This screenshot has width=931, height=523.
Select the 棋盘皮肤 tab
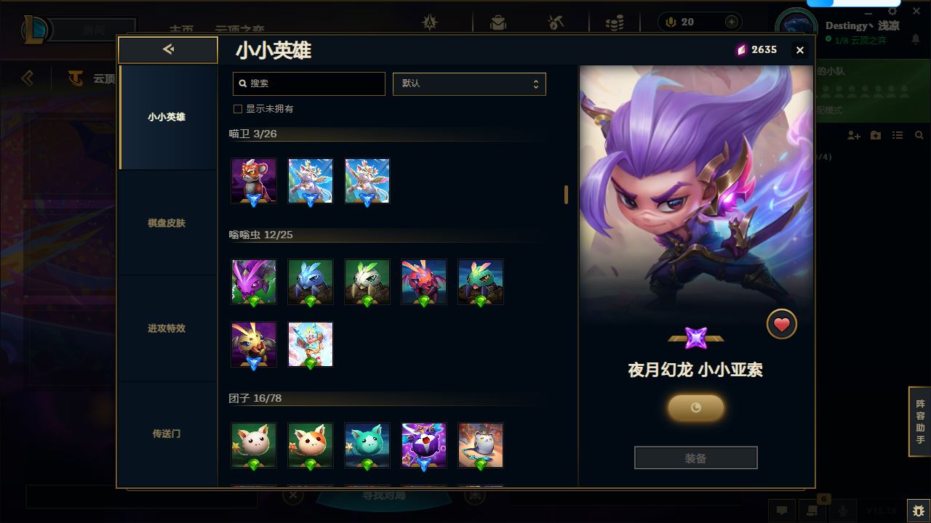[167, 223]
